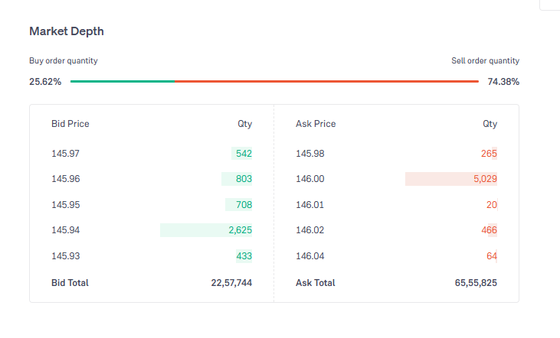Click the 25.62% buy order percentage
The width and height of the screenshot is (560, 338).
(x=45, y=82)
